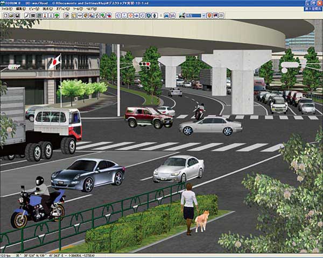
Task: Click the blue globe icon in toolbar
Action: point(149,16)
